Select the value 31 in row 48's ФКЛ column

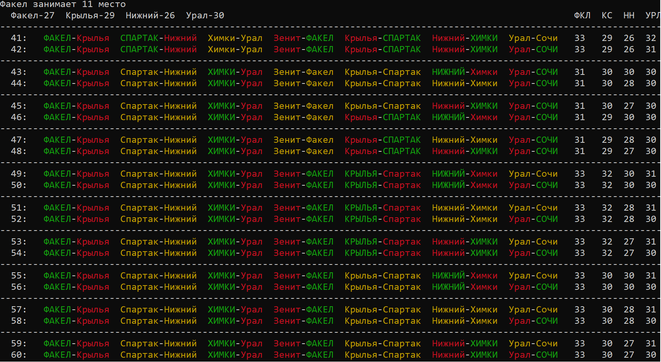pyautogui.click(x=580, y=151)
